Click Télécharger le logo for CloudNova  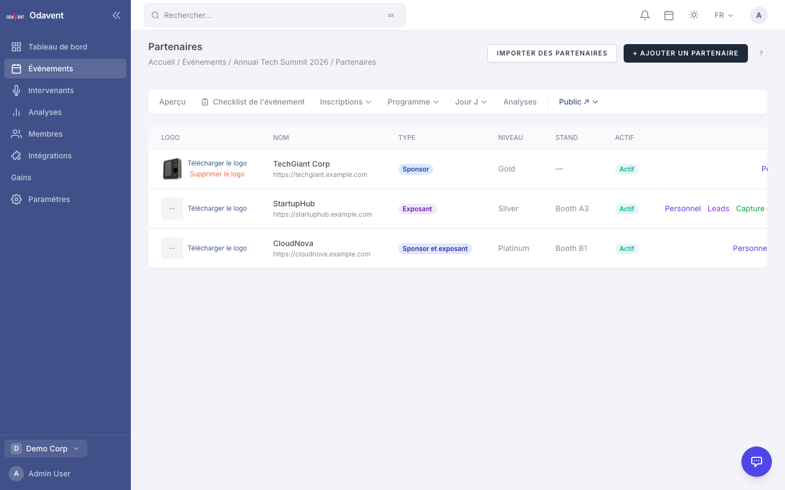[217, 248]
